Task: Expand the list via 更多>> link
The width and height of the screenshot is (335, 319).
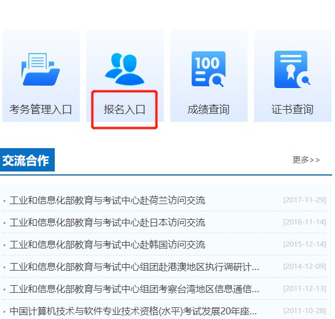Action: pyautogui.click(x=306, y=160)
